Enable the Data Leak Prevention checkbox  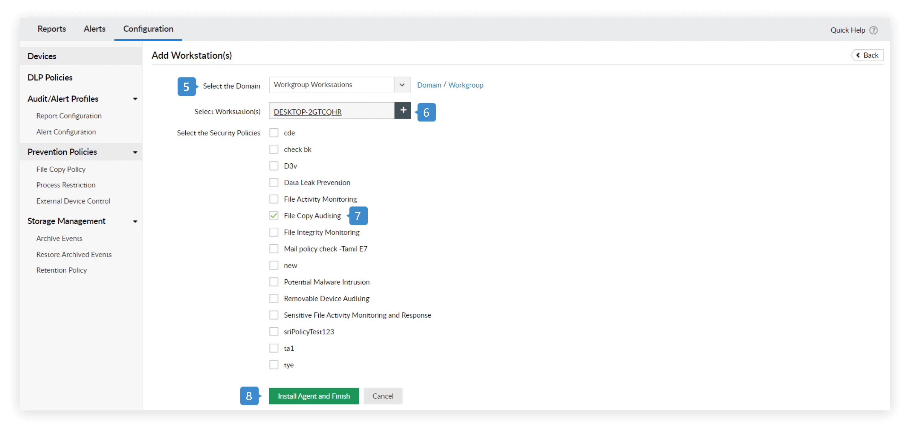pyautogui.click(x=274, y=182)
